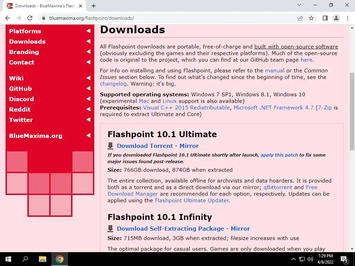Click the arrow beside Platforms
The width and height of the screenshot is (355, 266).
pos(88,31)
